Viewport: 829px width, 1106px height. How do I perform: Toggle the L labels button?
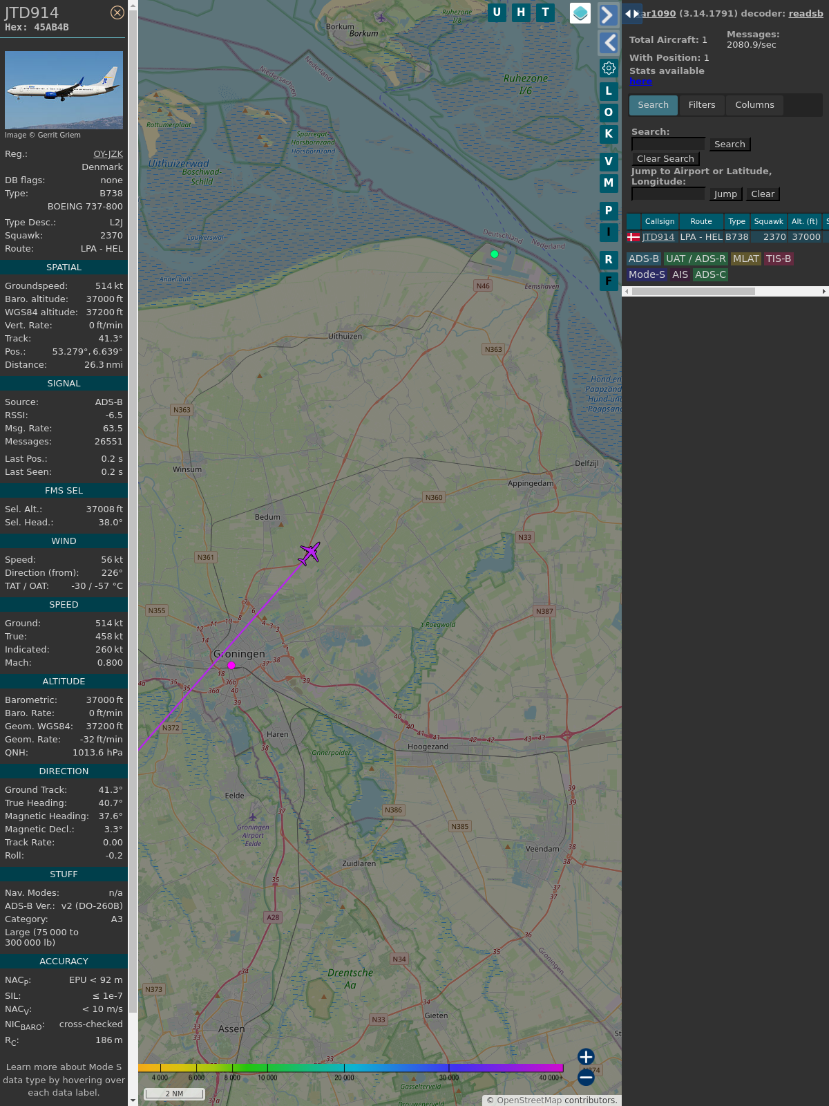pos(609,91)
